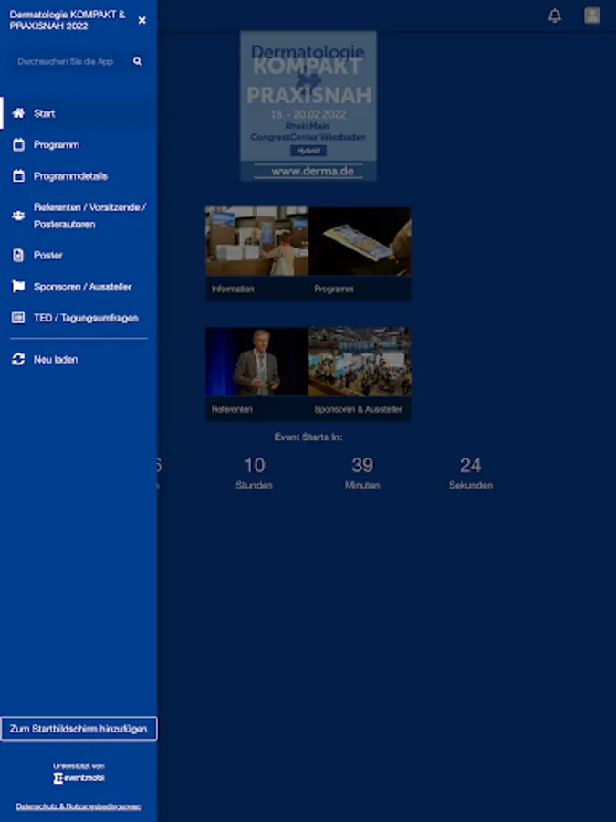Viewport: 616px width, 822px height.
Task: Click the Referenten people group icon
Action: pos(18,216)
